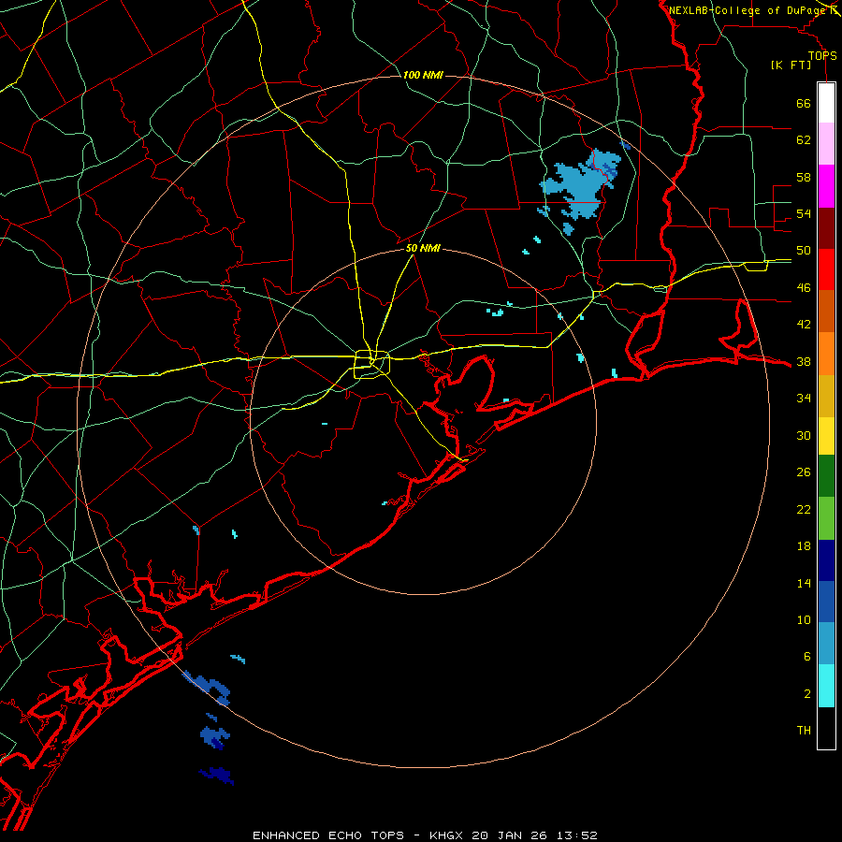Pick the bright yellow legend swatch
The image size is (842, 842).
point(826,436)
